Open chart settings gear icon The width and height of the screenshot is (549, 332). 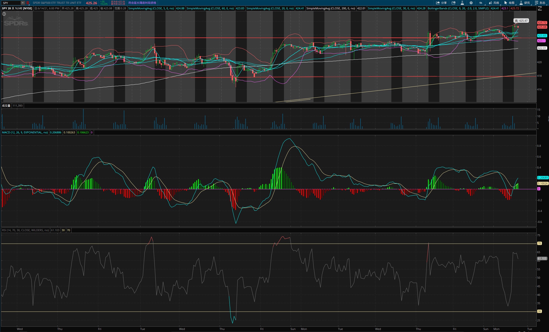coord(471,3)
